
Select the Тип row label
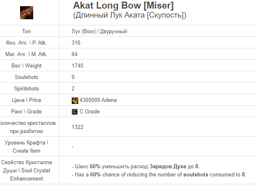coord(26,31)
